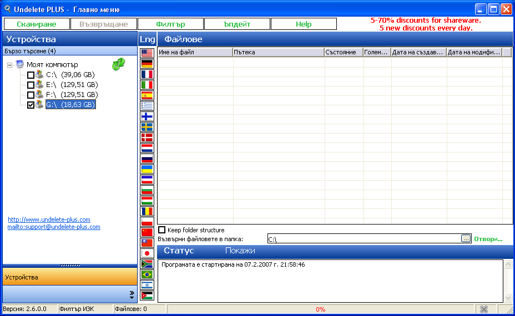
Task: Sort by Име на файл column header
Action: tap(195, 52)
